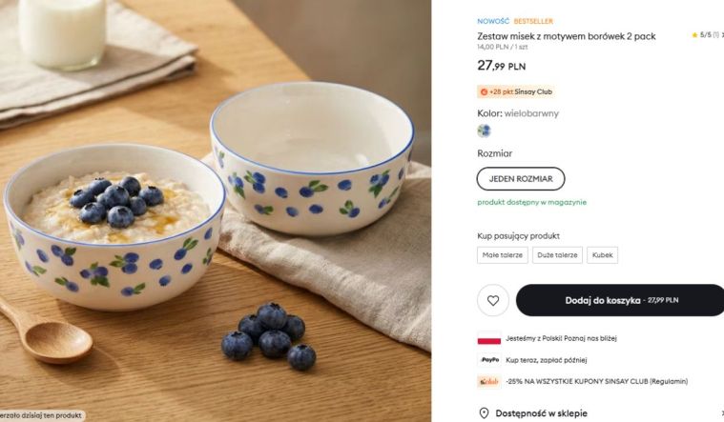This screenshot has width=724, height=422.
Task: Open the Małe talerze matching product
Action: coord(503,255)
